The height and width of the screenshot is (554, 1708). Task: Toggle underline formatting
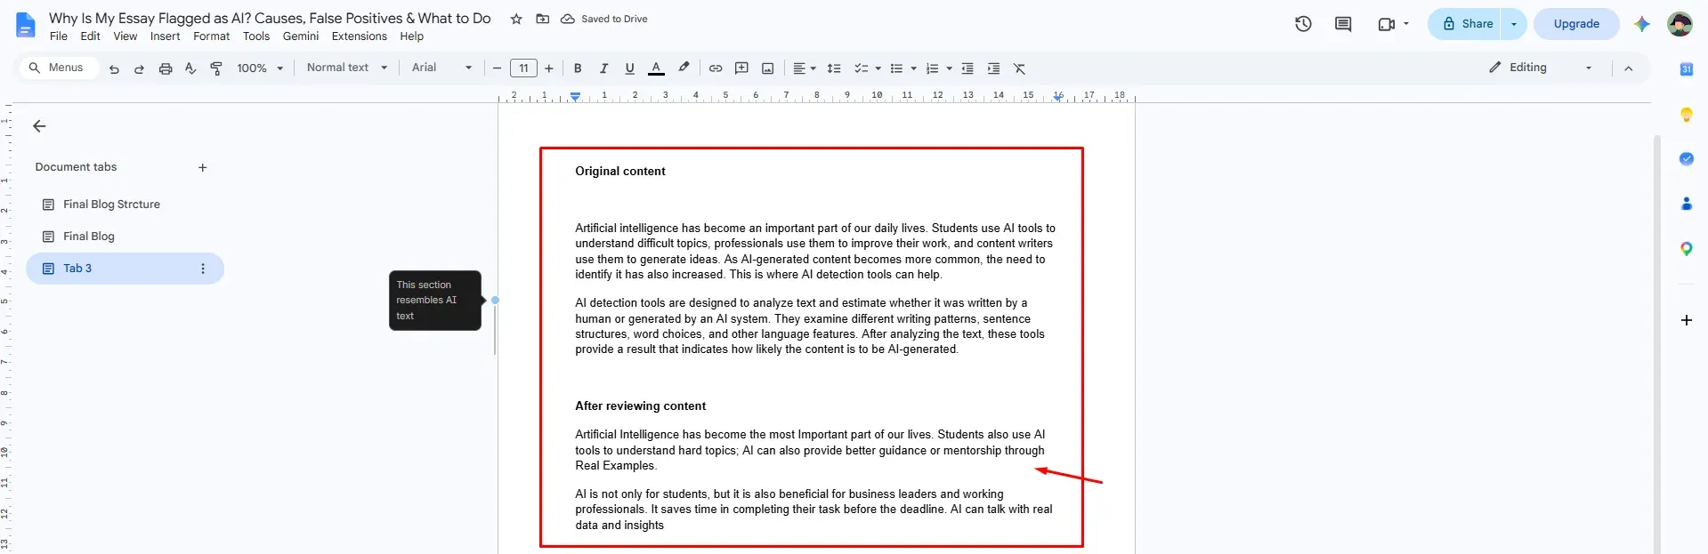[x=629, y=68]
